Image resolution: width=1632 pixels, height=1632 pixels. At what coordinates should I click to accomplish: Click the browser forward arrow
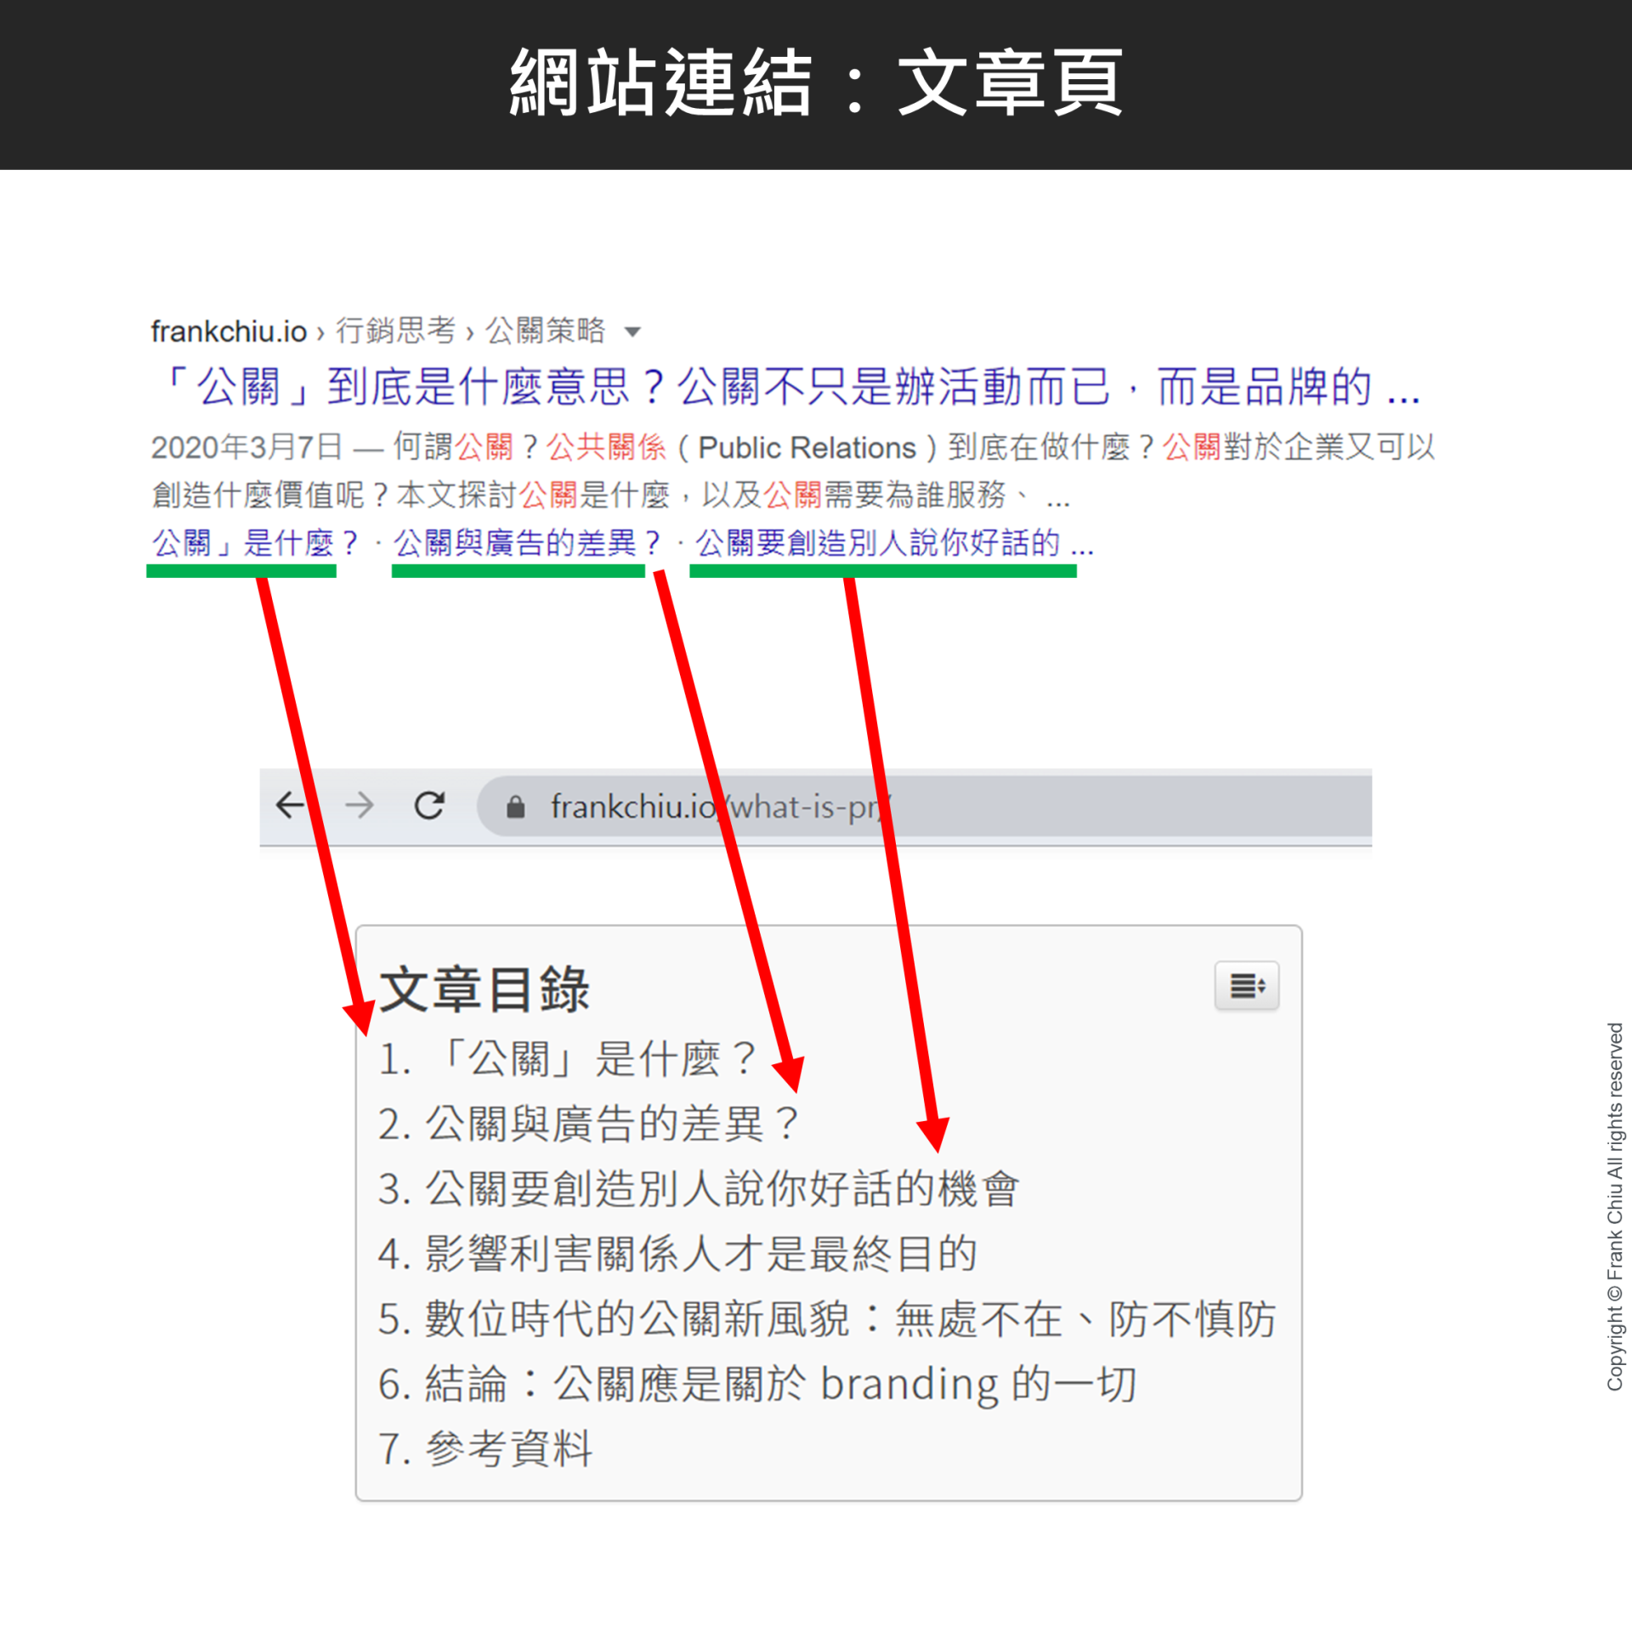[360, 804]
